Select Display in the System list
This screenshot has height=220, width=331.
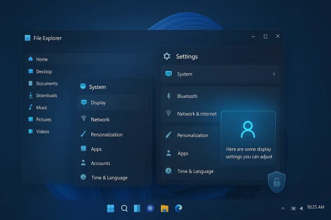click(x=113, y=103)
